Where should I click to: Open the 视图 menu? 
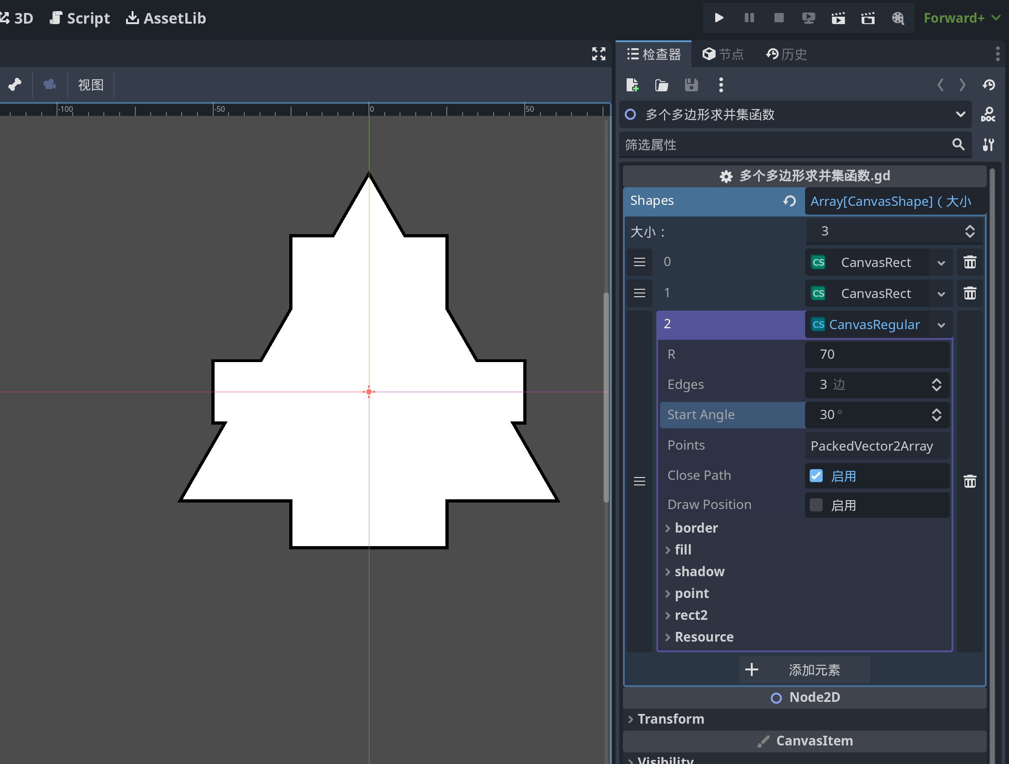(91, 85)
